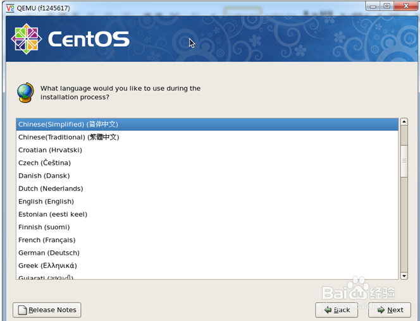Click the scrollbar up arrow

pos(404,122)
